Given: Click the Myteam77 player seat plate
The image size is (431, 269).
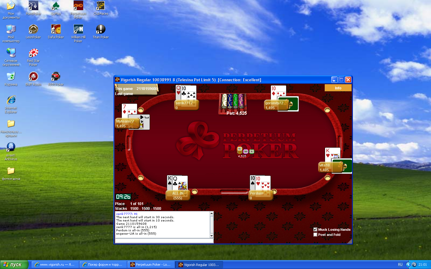Looking at the screenshot, I should (128, 123).
